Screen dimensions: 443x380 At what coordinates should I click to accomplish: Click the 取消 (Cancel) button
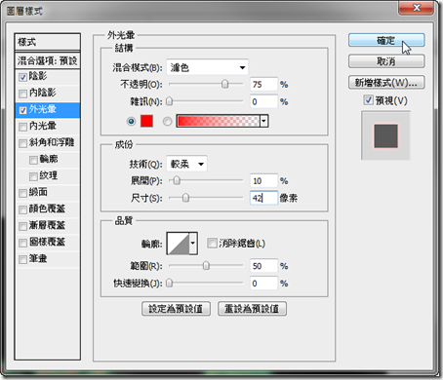point(386,61)
